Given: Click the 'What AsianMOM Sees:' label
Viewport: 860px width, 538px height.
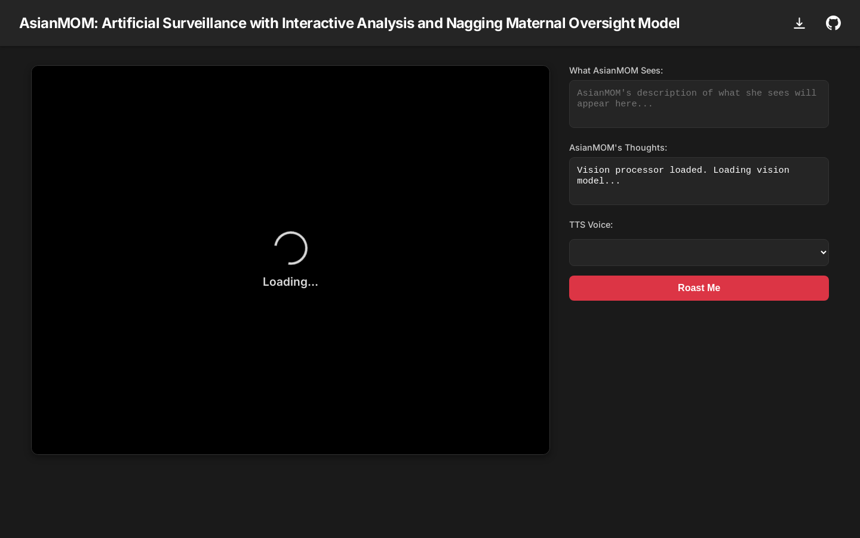Looking at the screenshot, I should [x=616, y=71].
